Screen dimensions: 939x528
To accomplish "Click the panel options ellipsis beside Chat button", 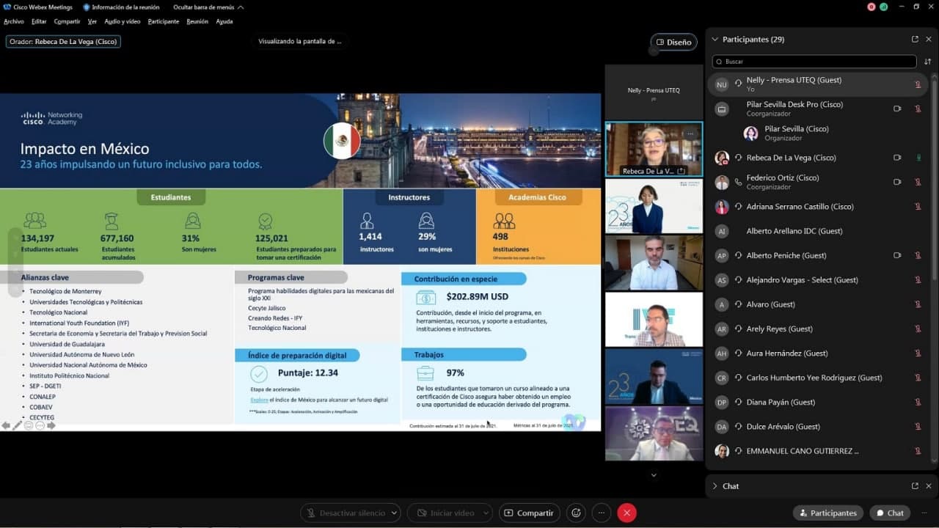I will point(924,513).
